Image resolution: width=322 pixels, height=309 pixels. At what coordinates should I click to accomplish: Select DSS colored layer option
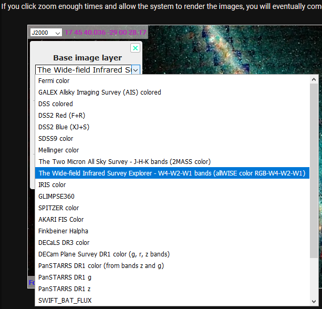pyautogui.click(x=56, y=104)
